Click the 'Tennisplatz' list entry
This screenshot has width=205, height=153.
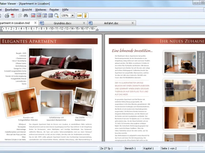[x=22, y=127]
